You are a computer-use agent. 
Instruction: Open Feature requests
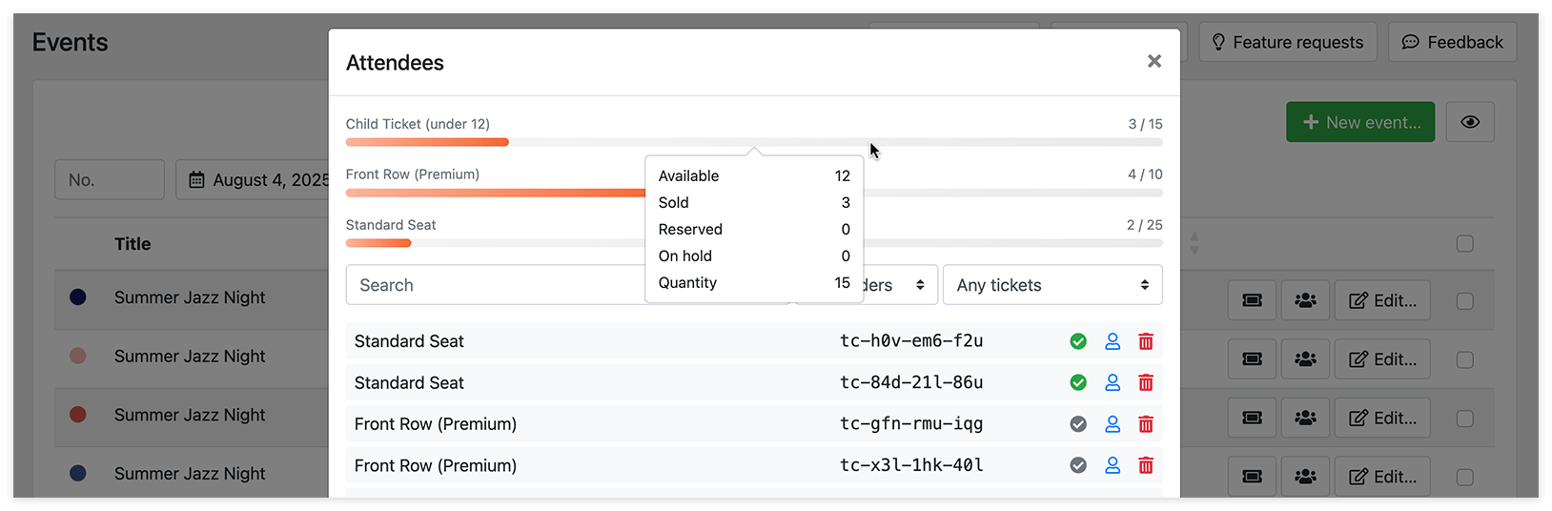(1287, 42)
